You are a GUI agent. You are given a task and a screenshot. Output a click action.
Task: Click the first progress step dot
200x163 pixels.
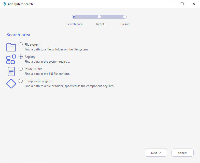74,17
